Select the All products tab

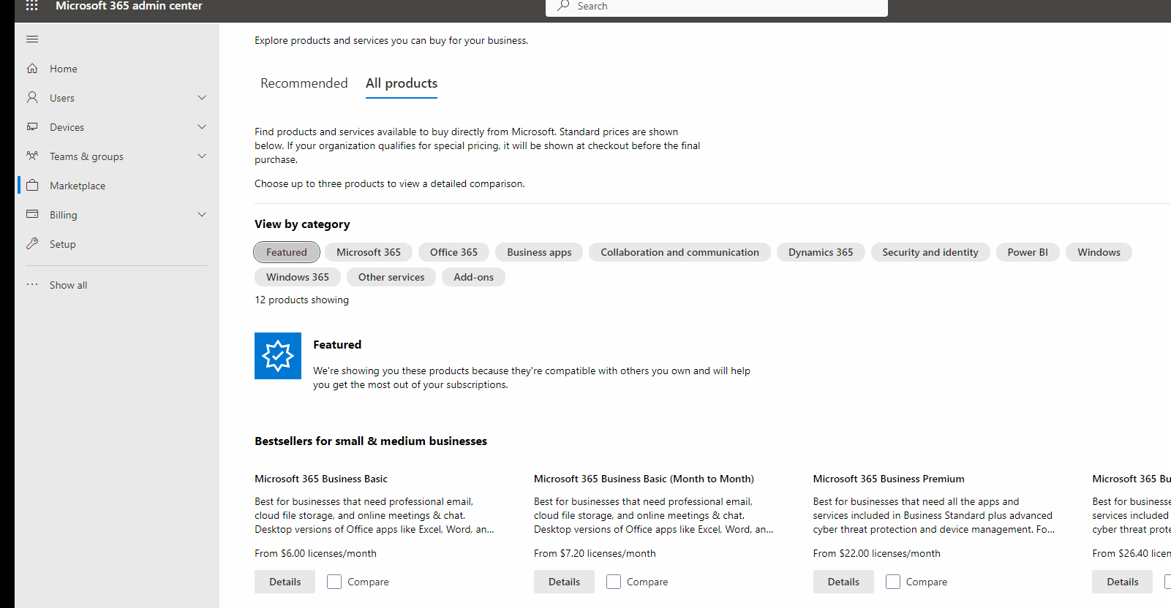pos(402,83)
